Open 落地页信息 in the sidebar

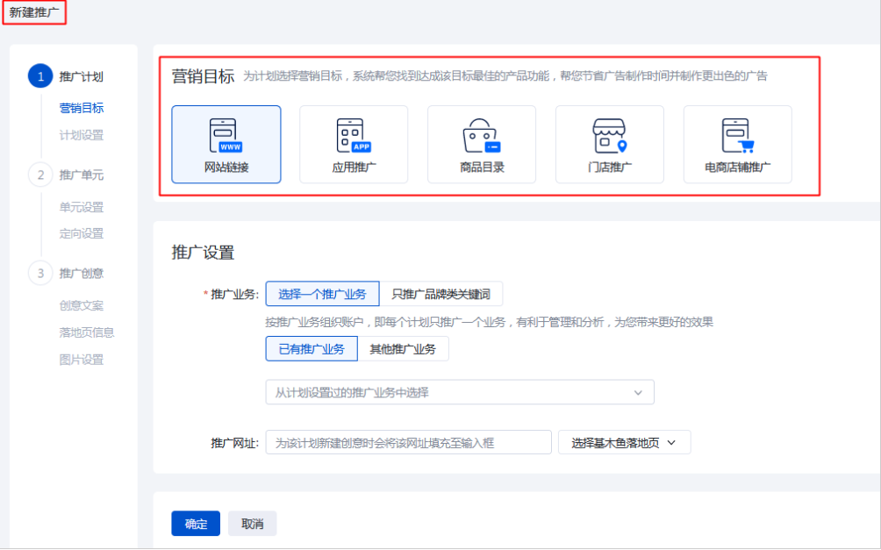(x=87, y=332)
